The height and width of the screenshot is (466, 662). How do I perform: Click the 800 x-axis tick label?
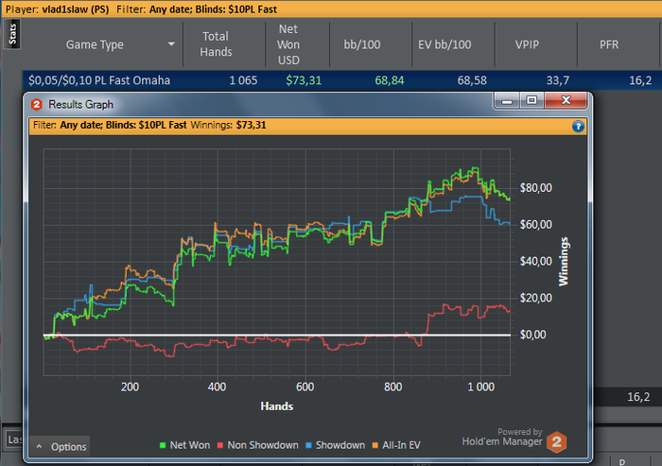(393, 387)
